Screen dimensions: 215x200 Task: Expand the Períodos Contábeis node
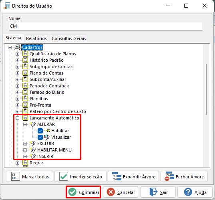(17, 86)
